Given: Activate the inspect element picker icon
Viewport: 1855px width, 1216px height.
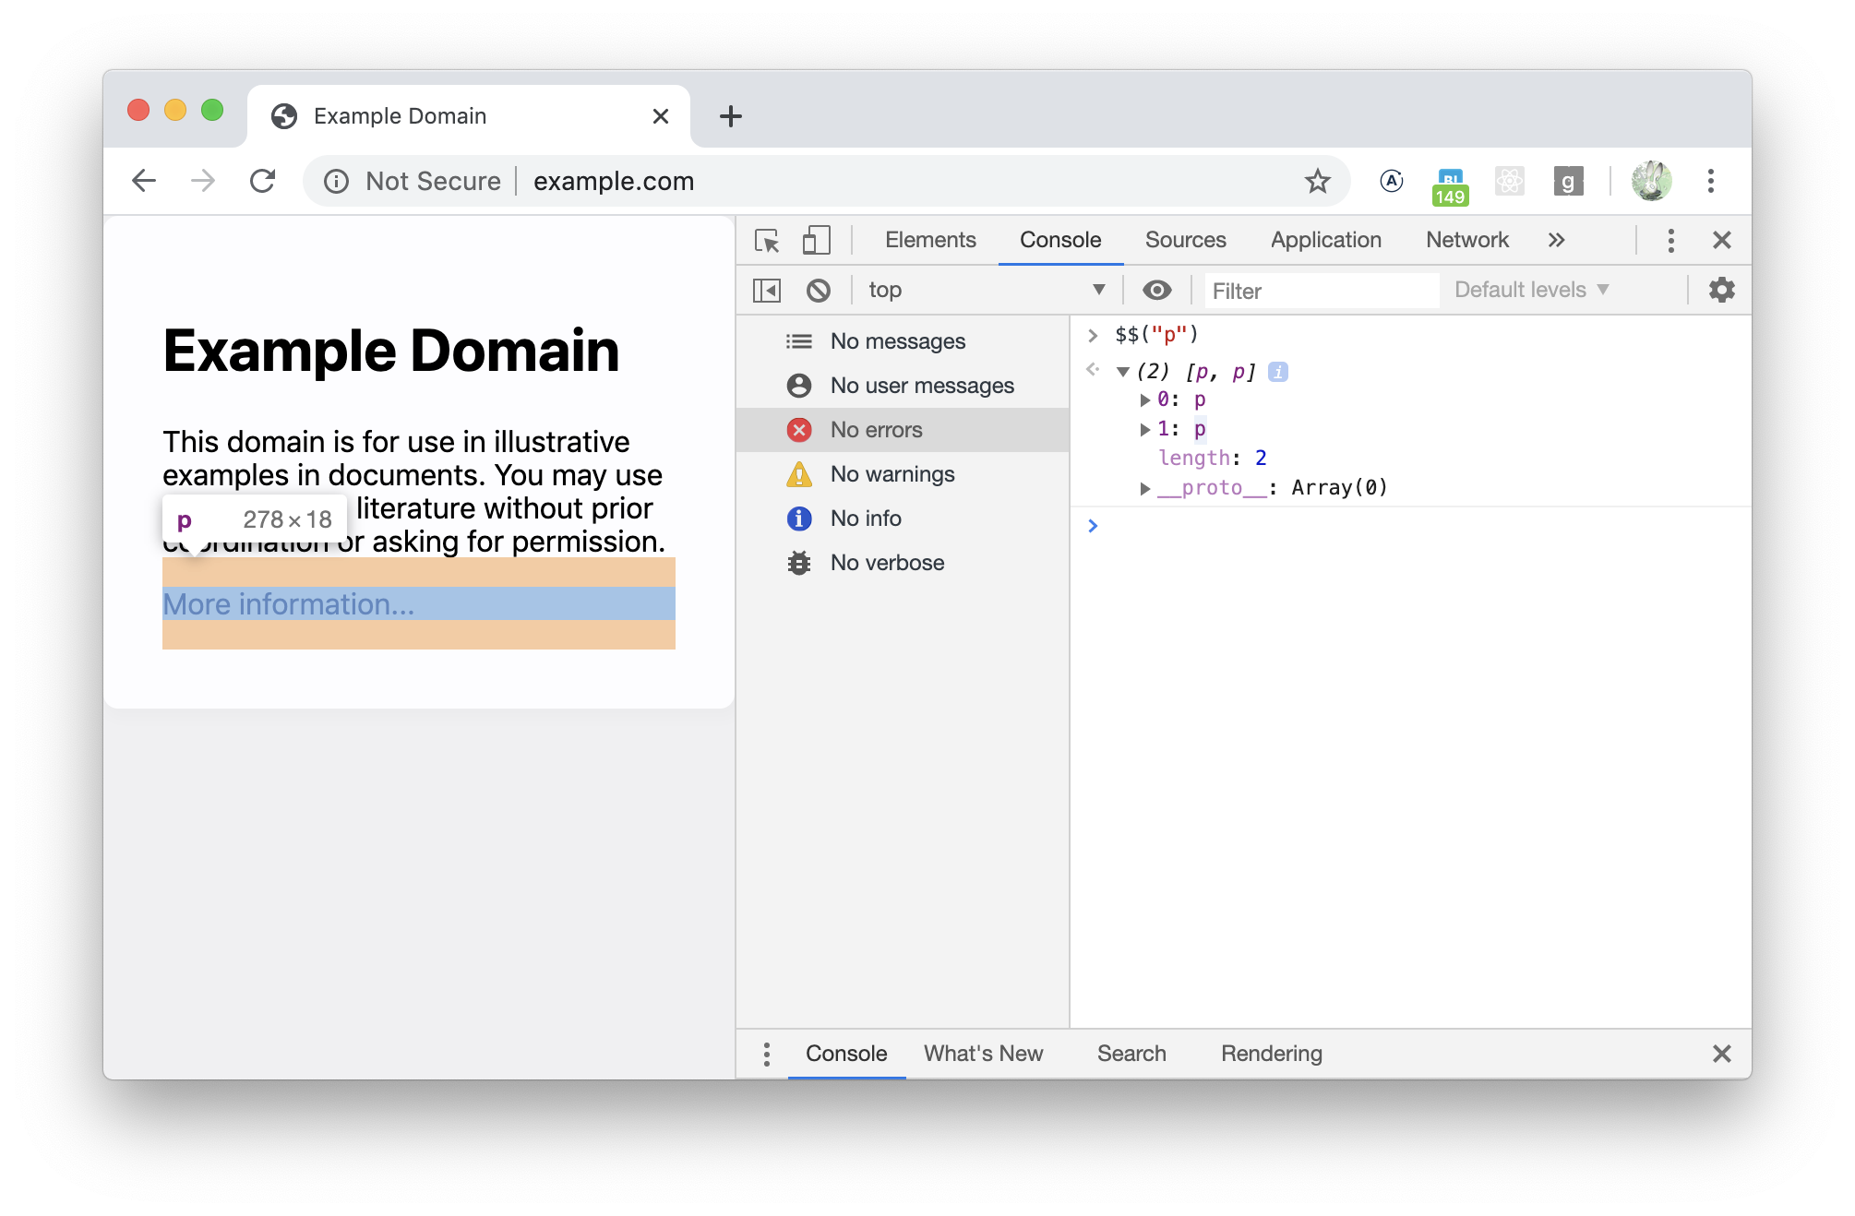Looking at the screenshot, I should click(x=767, y=241).
